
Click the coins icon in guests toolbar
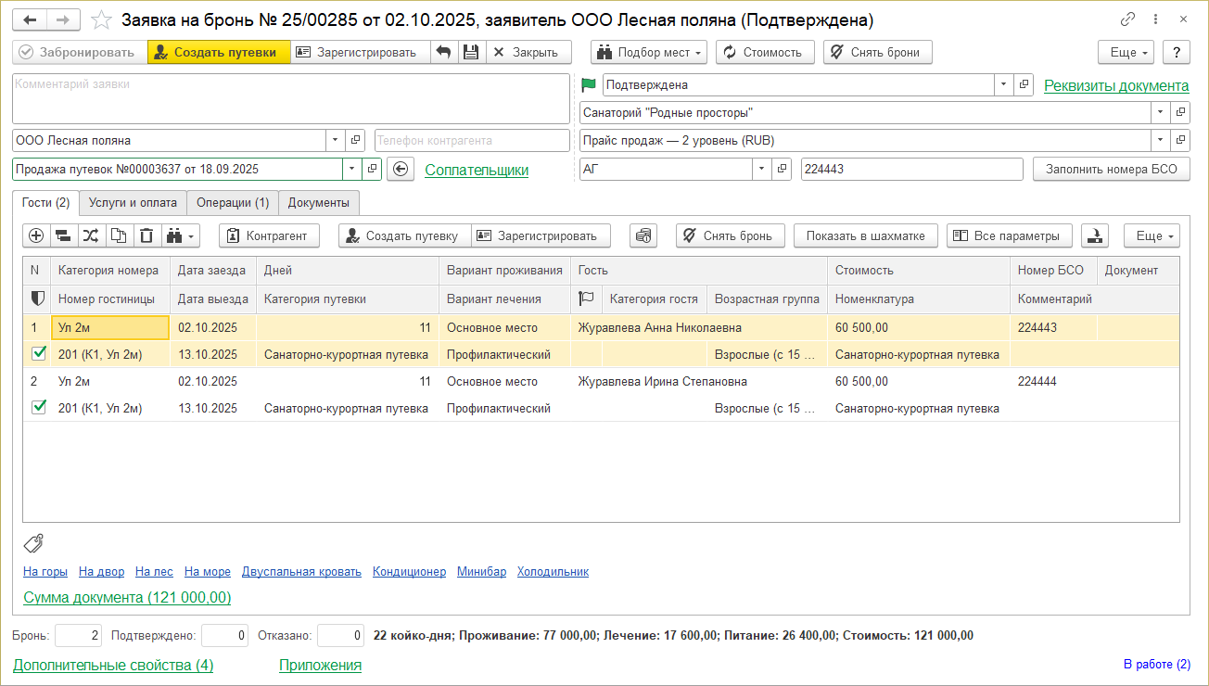(x=643, y=235)
